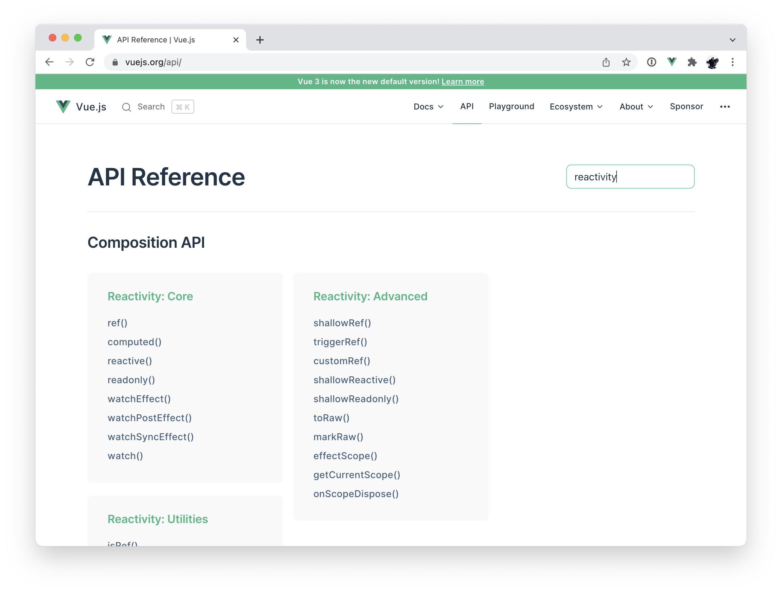
Task: Bookmark the page using the star icon
Action: click(x=626, y=62)
